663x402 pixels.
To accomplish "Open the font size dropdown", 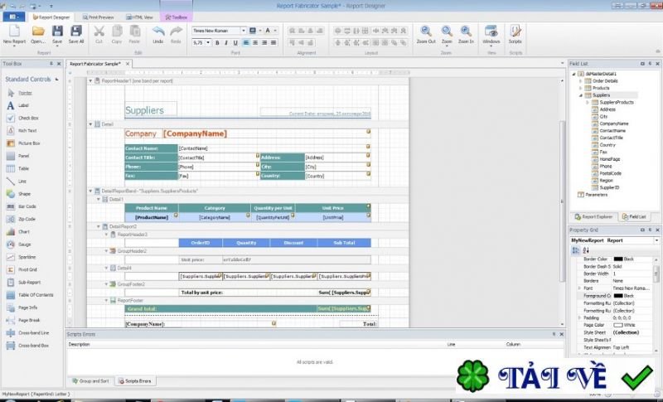I will (x=208, y=43).
